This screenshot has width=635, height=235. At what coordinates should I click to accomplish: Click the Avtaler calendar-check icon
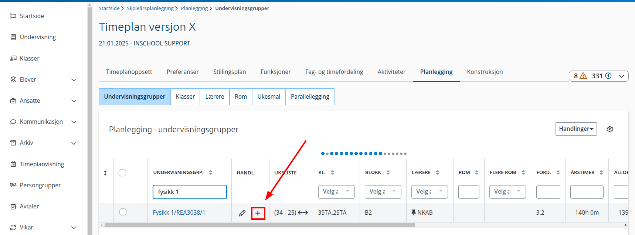13,206
